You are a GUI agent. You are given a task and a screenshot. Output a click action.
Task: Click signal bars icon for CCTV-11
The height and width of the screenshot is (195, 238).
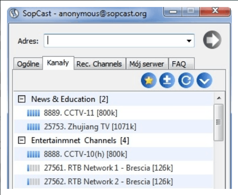tap(34, 113)
